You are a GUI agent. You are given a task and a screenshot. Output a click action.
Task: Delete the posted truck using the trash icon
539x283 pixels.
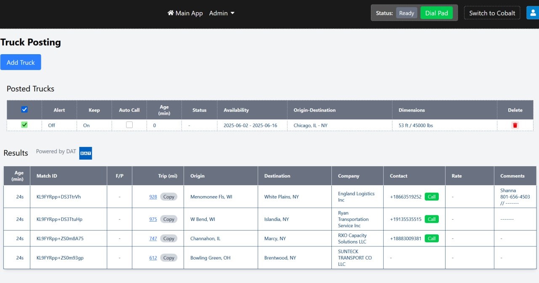tap(515, 125)
